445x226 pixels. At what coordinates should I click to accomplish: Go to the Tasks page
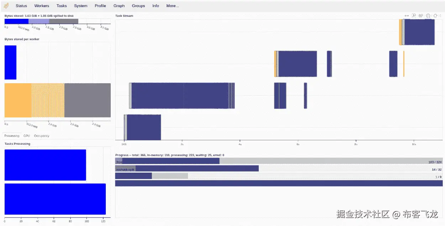pos(62,6)
